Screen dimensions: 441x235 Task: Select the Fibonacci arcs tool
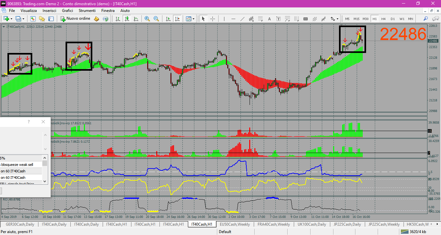click(x=287, y=19)
